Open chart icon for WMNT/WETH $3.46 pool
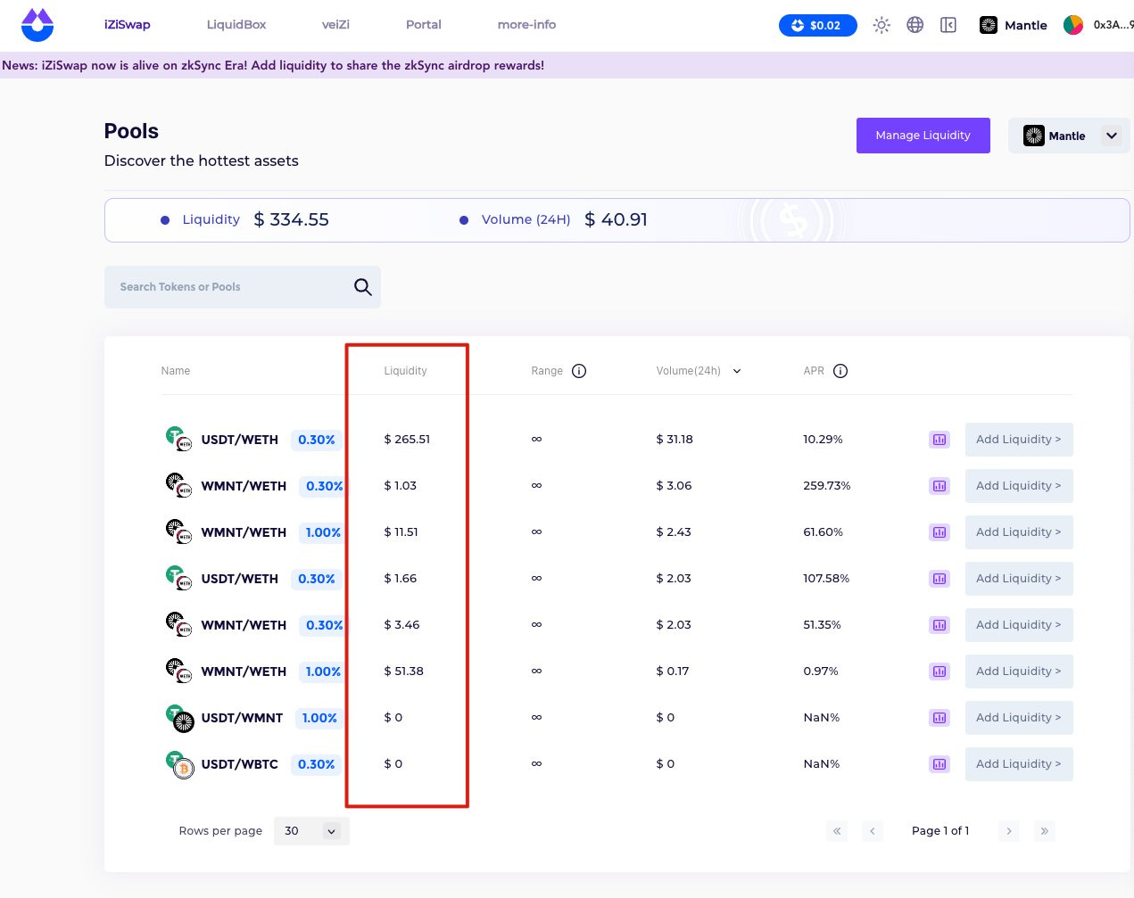 point(939,625)
